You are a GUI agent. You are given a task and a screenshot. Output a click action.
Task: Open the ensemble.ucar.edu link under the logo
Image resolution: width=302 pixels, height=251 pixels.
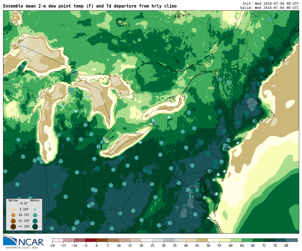pyautogui.click(x=22, y=248)
